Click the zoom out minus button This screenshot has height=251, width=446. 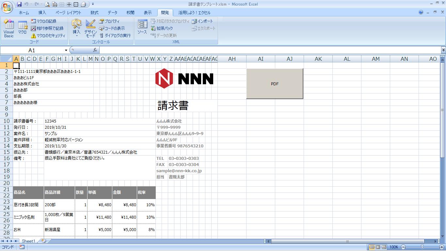[x=403, y=247]
